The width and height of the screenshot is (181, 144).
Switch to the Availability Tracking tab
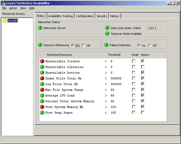click(61, 16)
